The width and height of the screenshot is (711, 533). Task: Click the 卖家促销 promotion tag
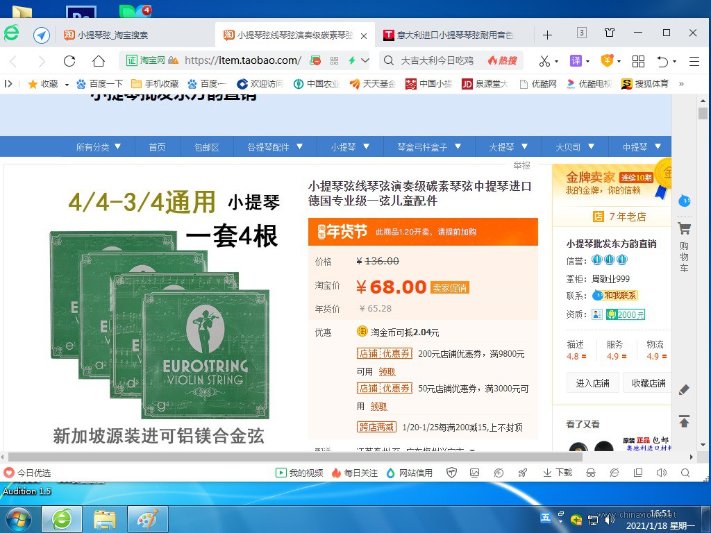[450, 288]
